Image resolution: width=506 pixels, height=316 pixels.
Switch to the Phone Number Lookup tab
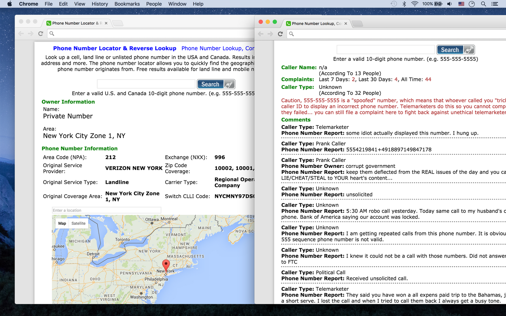click(x=316, y=23)
